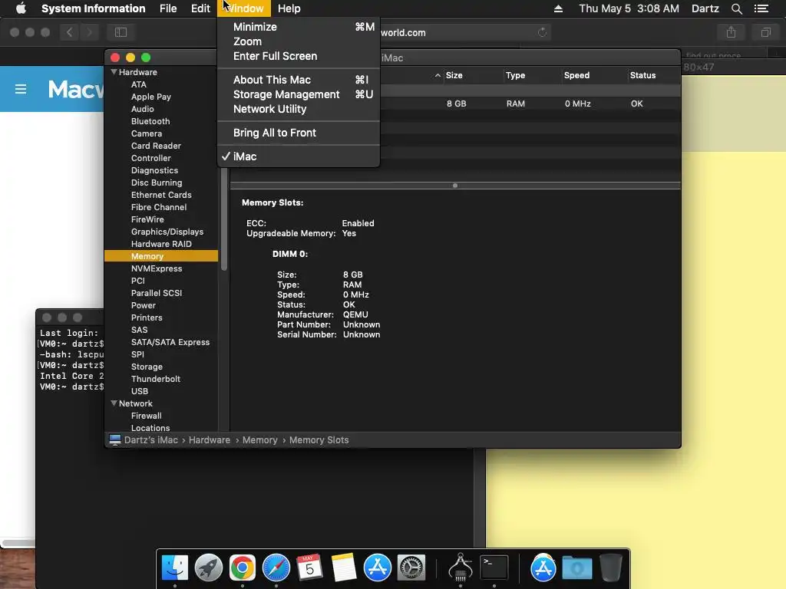Select Graphics/Displays in sidebar

[x=167, y=232]
